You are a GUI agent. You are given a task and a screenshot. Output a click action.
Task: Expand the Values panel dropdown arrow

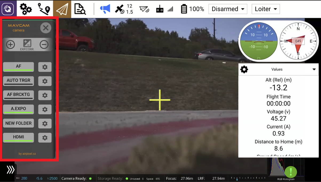coord(314,69)
